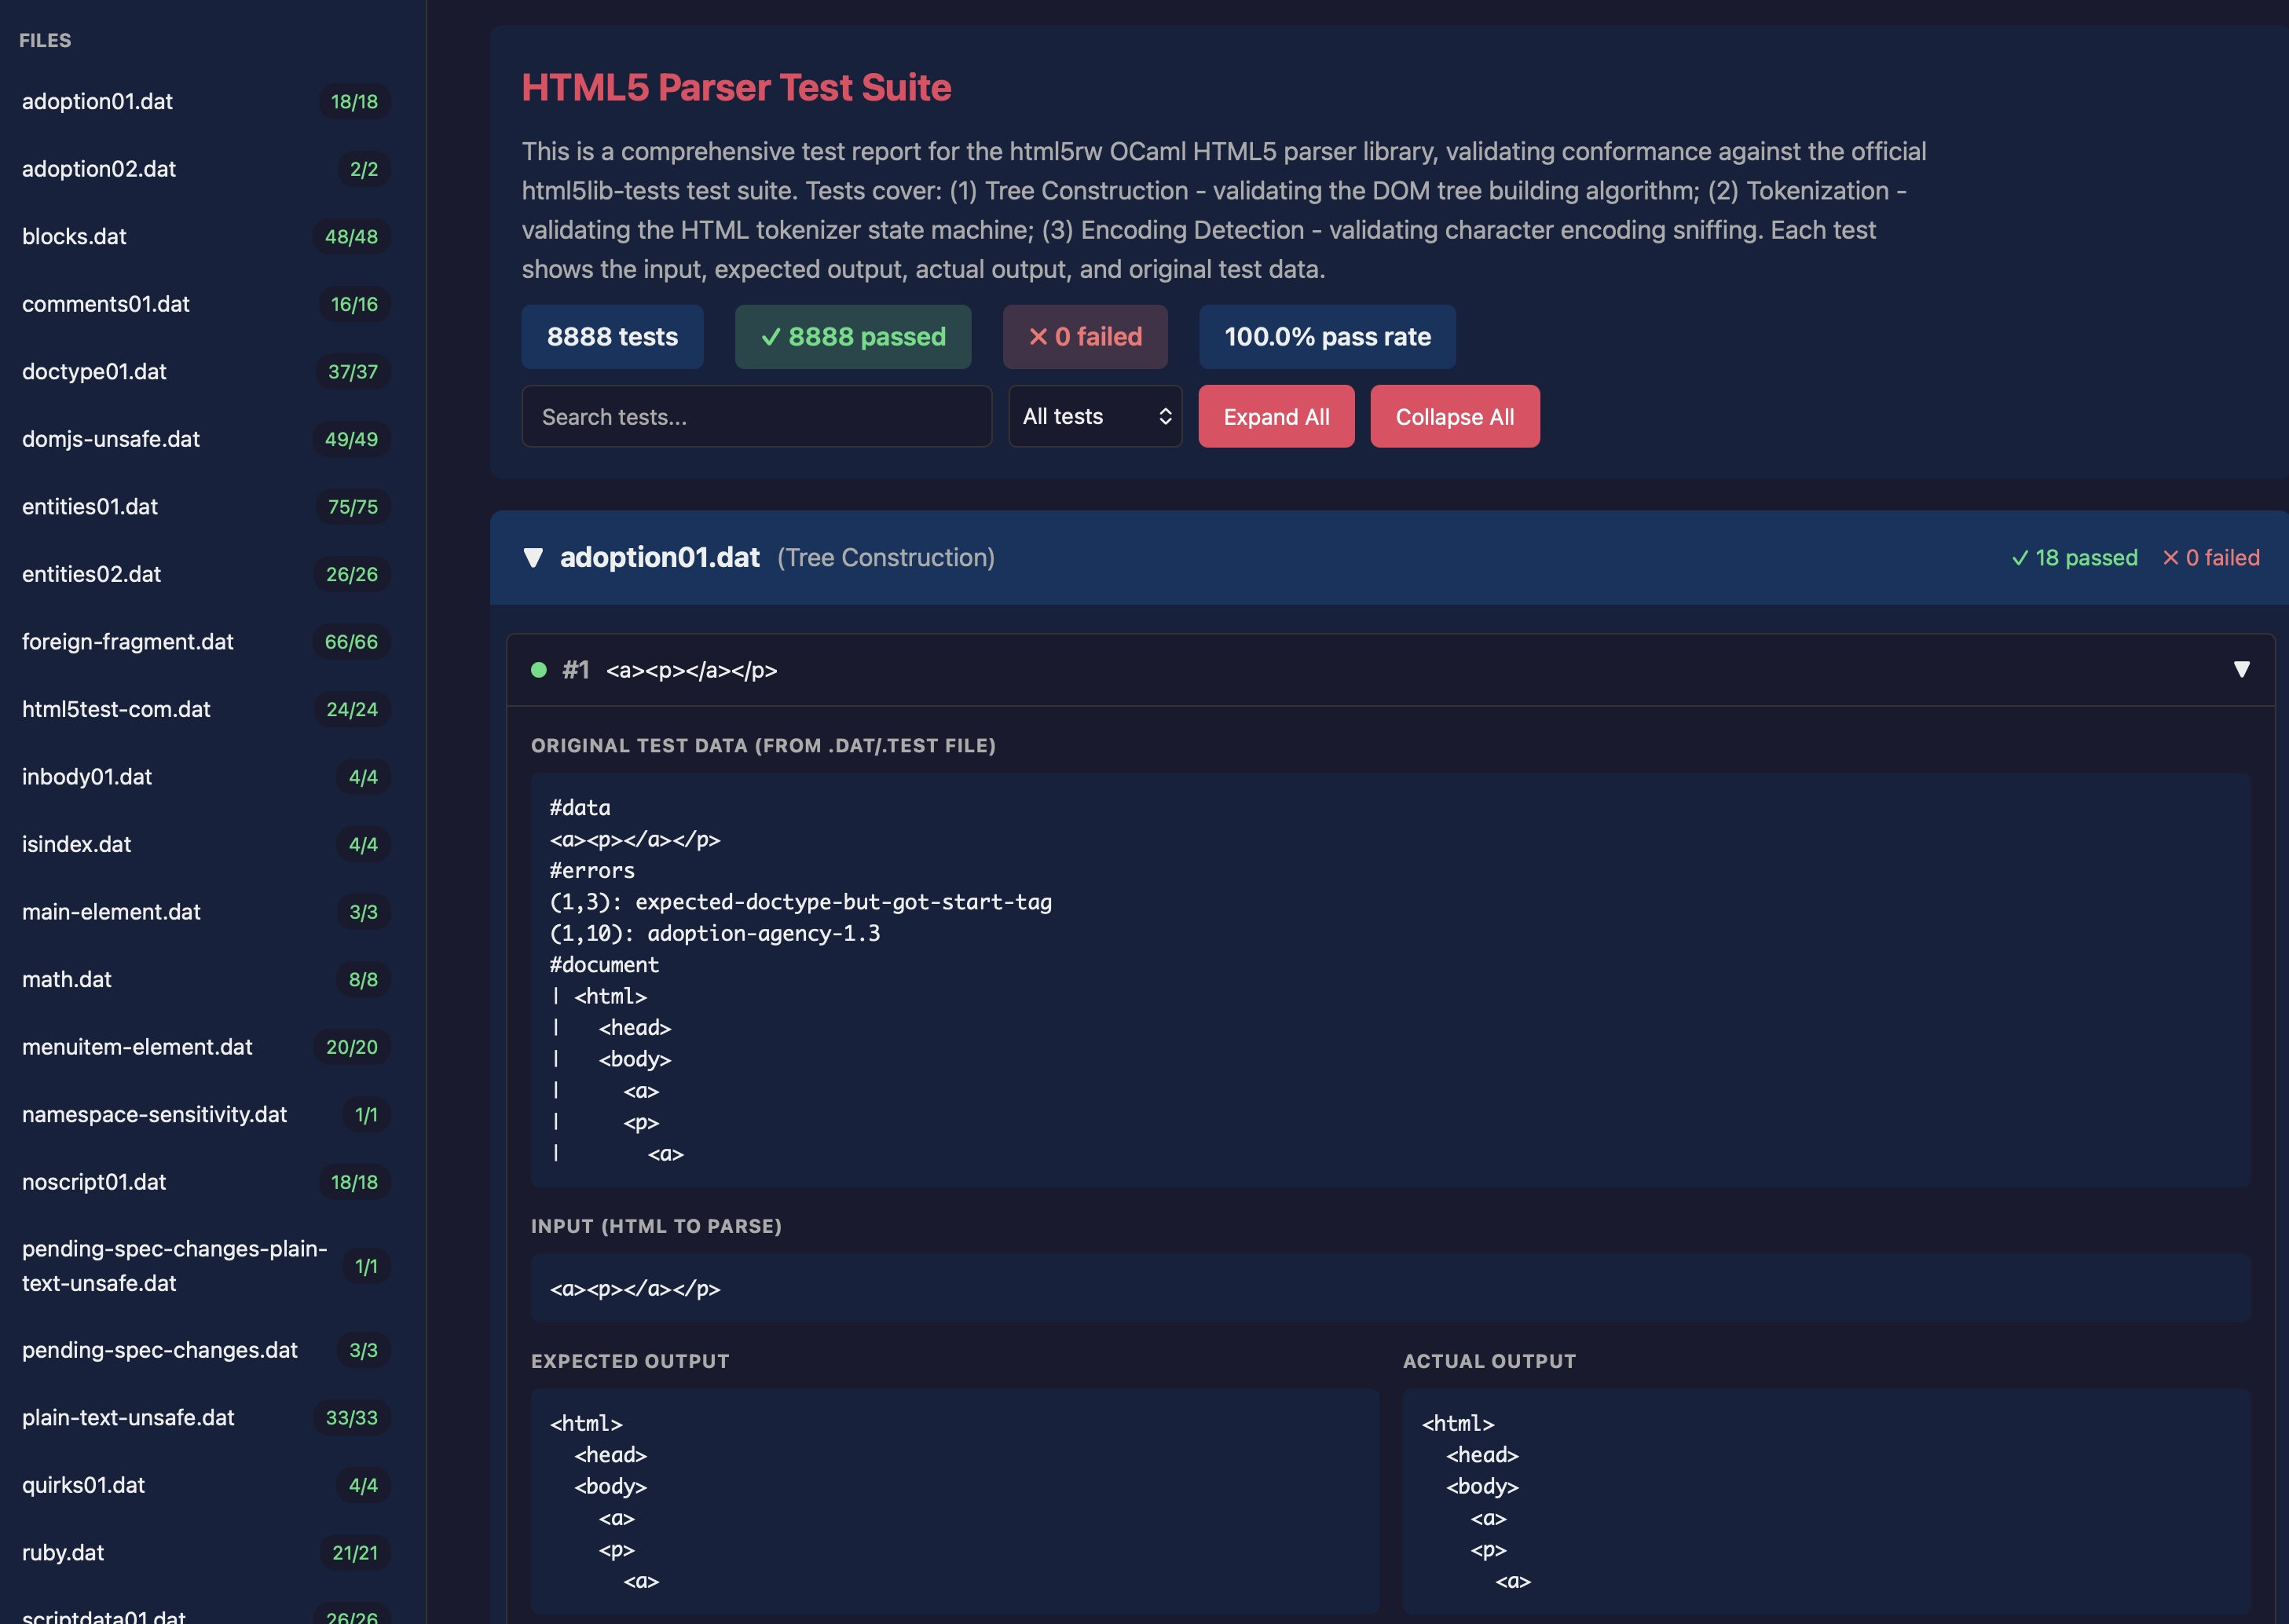Click the Expand All button

(1276, 416)
